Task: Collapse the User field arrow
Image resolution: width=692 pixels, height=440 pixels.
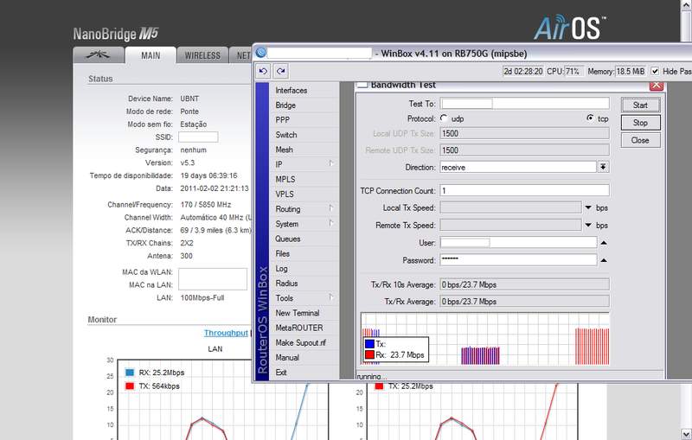Action: 604,243
